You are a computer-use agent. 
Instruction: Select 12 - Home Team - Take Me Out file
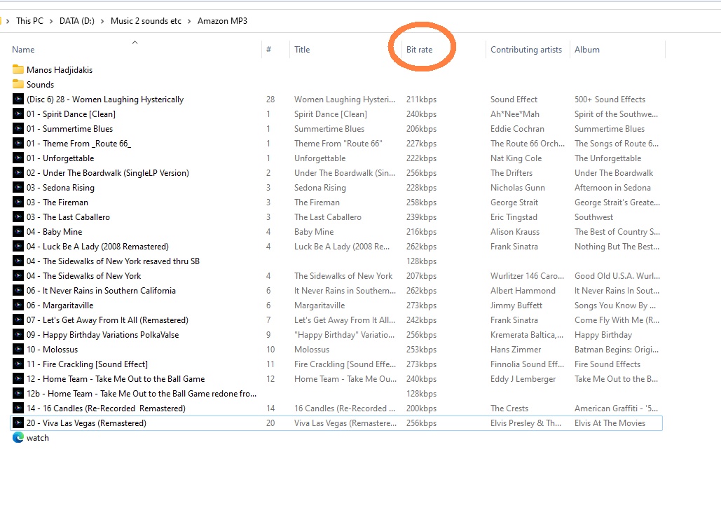point(116,379)
